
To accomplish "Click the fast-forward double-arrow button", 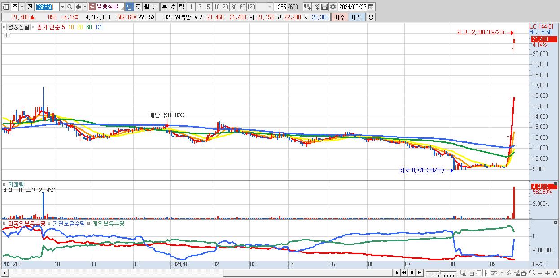I will tap(419, 273).
